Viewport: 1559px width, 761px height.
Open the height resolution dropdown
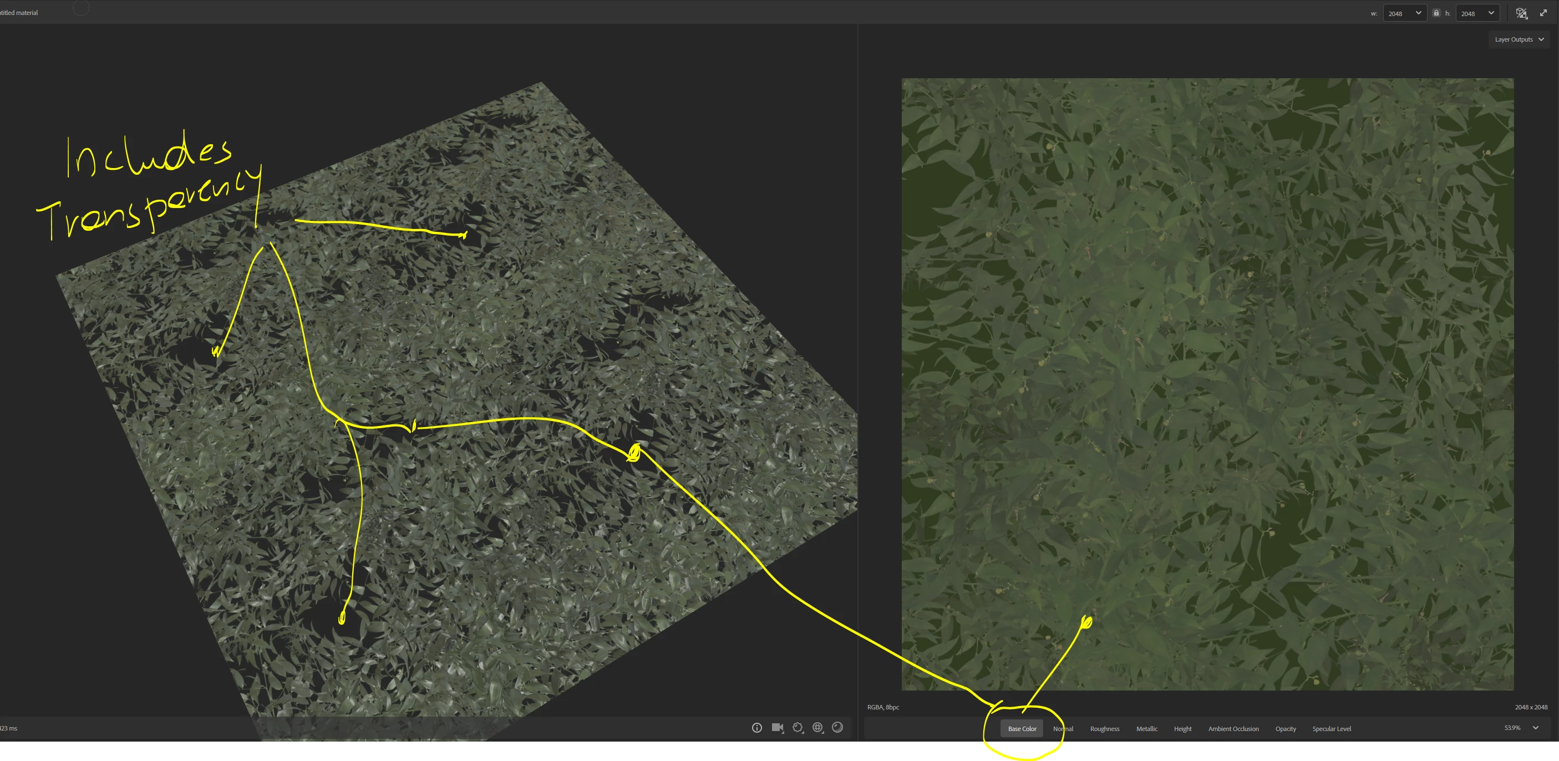click(x=1478, y=13)
